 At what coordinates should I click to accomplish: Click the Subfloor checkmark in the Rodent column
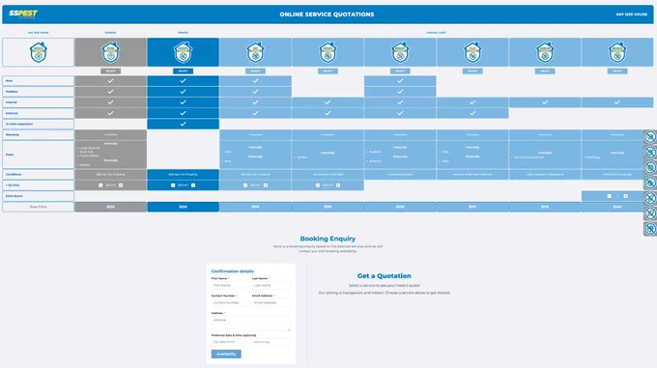400,91
